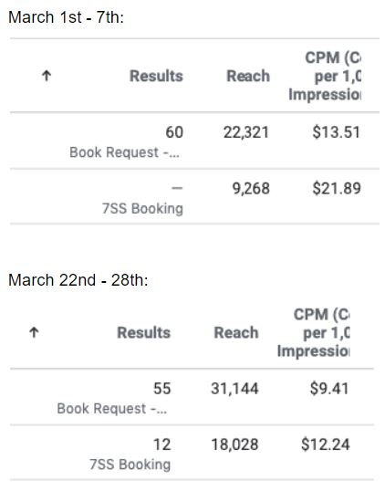385x491 pixels.
Task: Click the 9,268 reach value
Action: coord(251,189)
